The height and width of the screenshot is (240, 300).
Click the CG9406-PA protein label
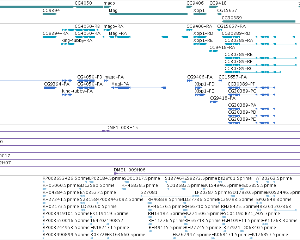(200, 77)
